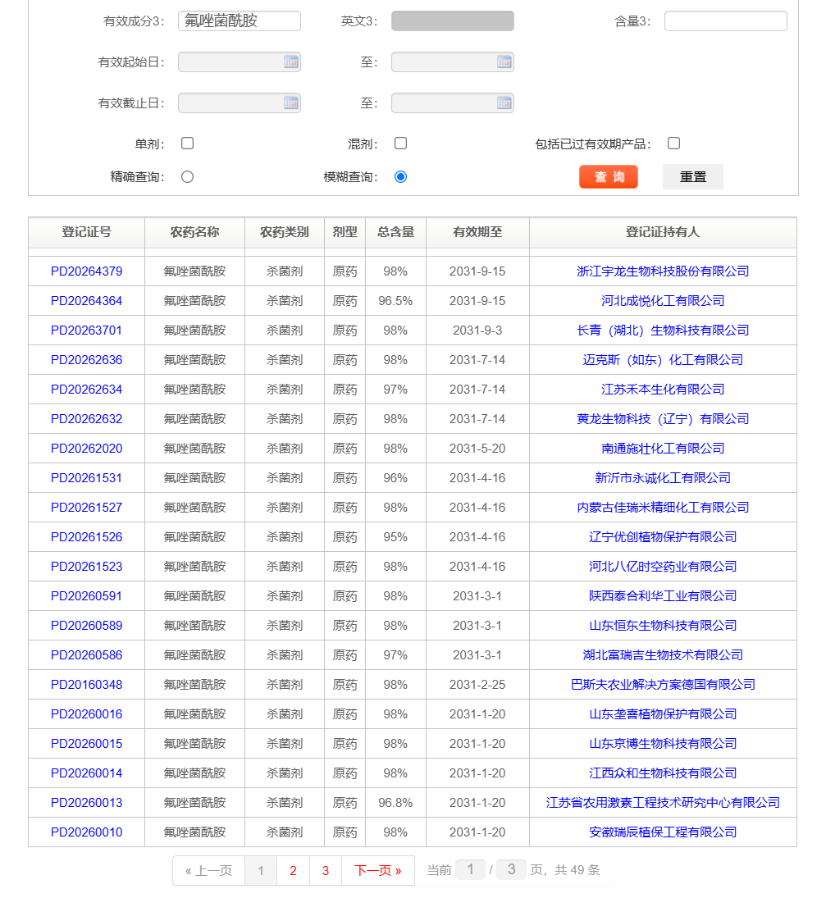Open holder 黄龙生物科技（辽宁）有限公司

663,418
